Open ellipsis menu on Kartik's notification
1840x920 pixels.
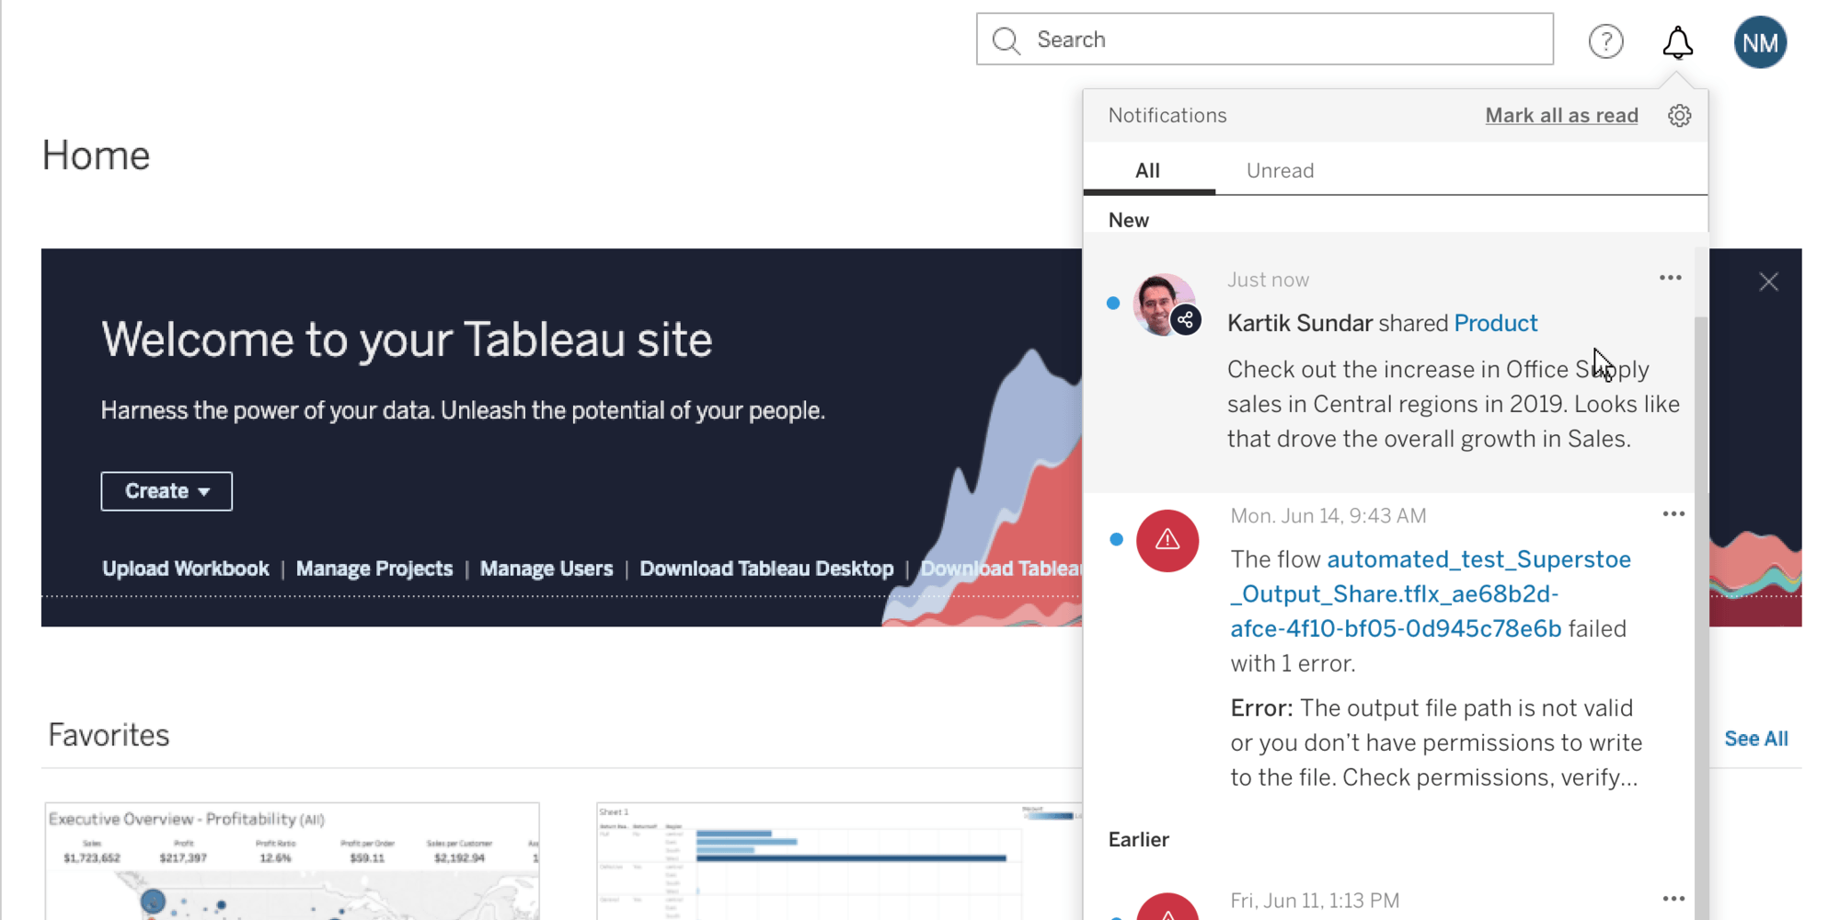click(1670, 277)
